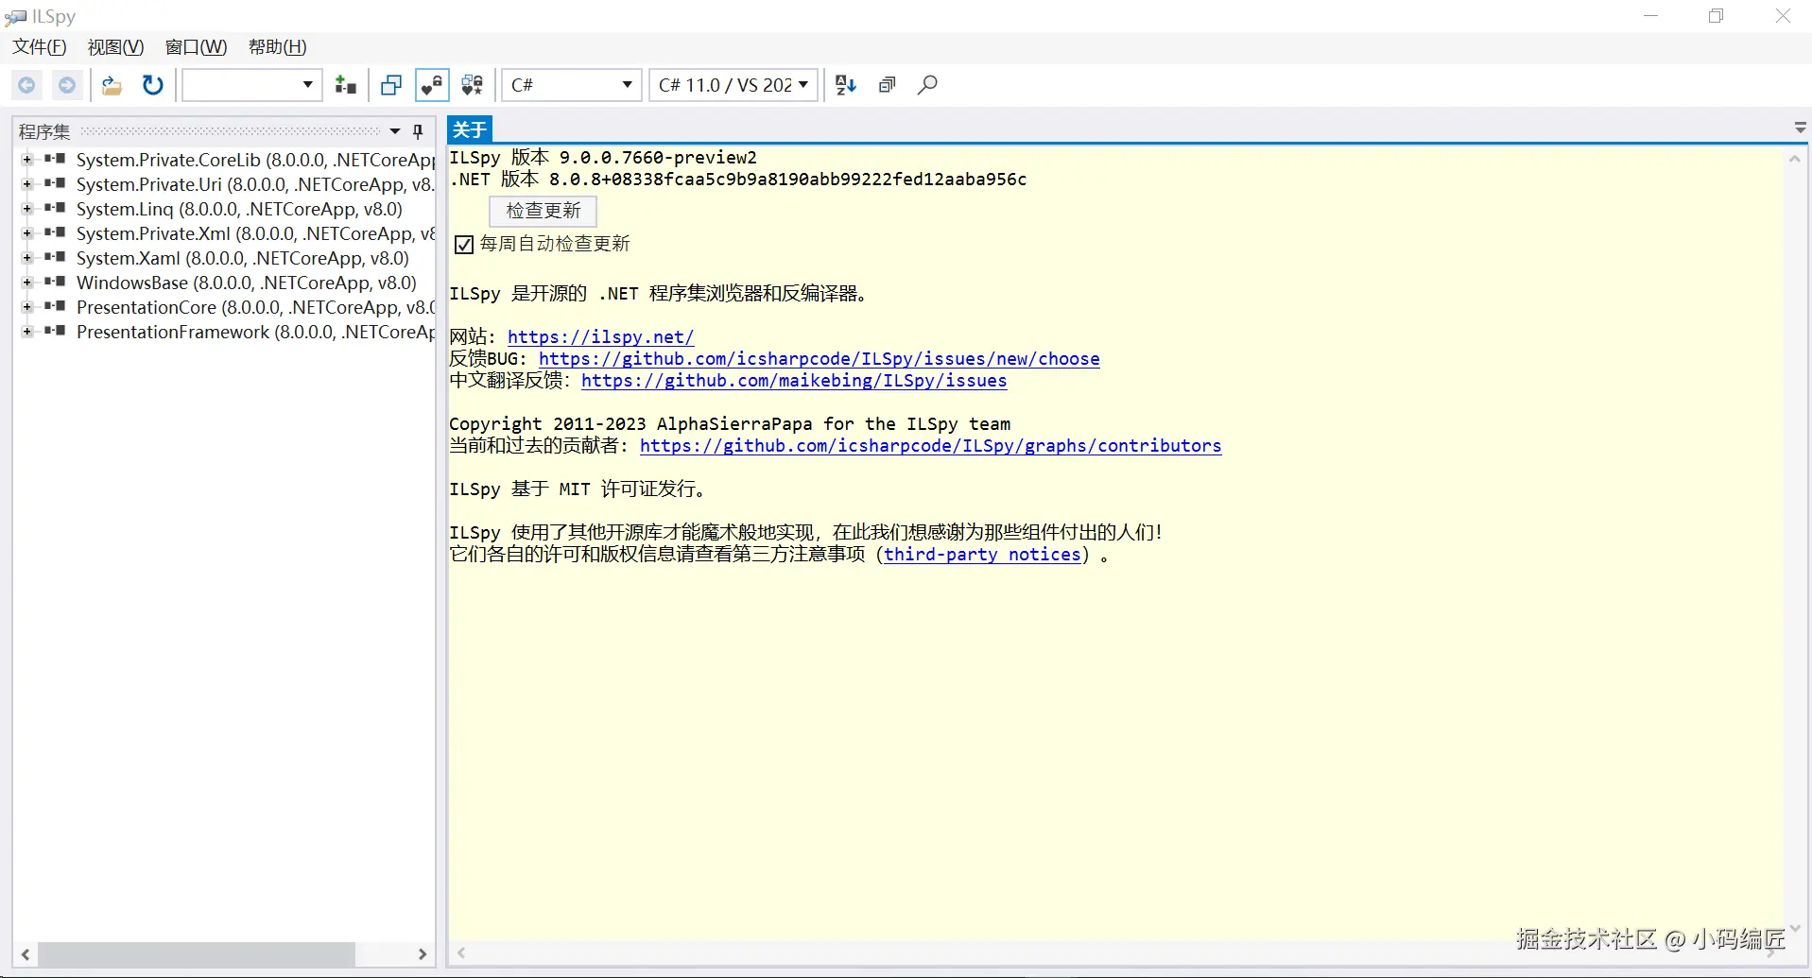Select System.Xaml (8.0.0.0) tree row
The image size is (1812, 978).
(243, 258)
